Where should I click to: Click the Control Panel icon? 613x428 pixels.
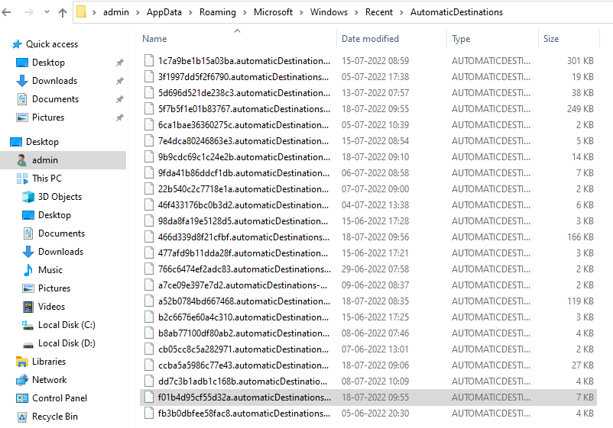click(22, 398)
